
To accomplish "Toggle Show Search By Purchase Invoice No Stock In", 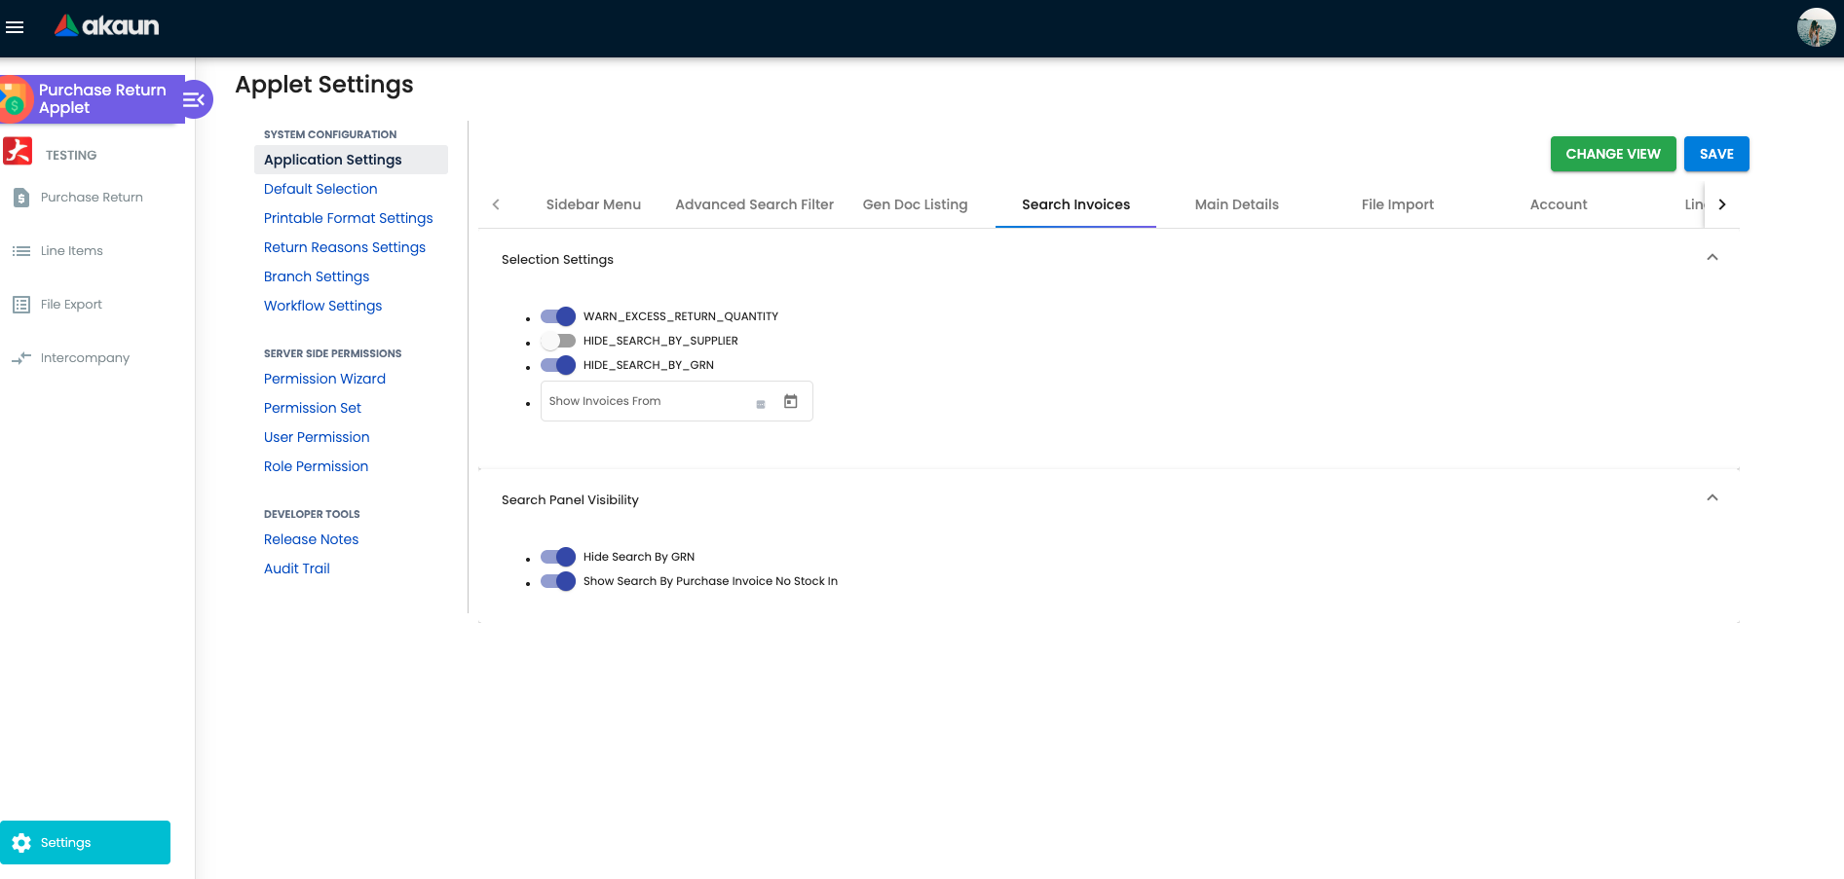I will coord(558,581).
